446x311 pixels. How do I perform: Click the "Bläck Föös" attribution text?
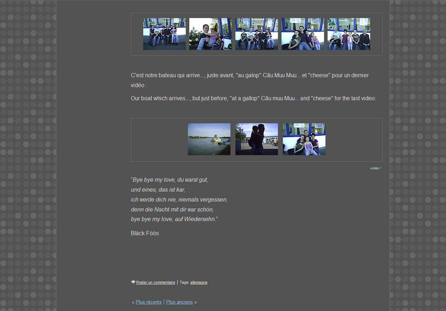tap(145, 233)
